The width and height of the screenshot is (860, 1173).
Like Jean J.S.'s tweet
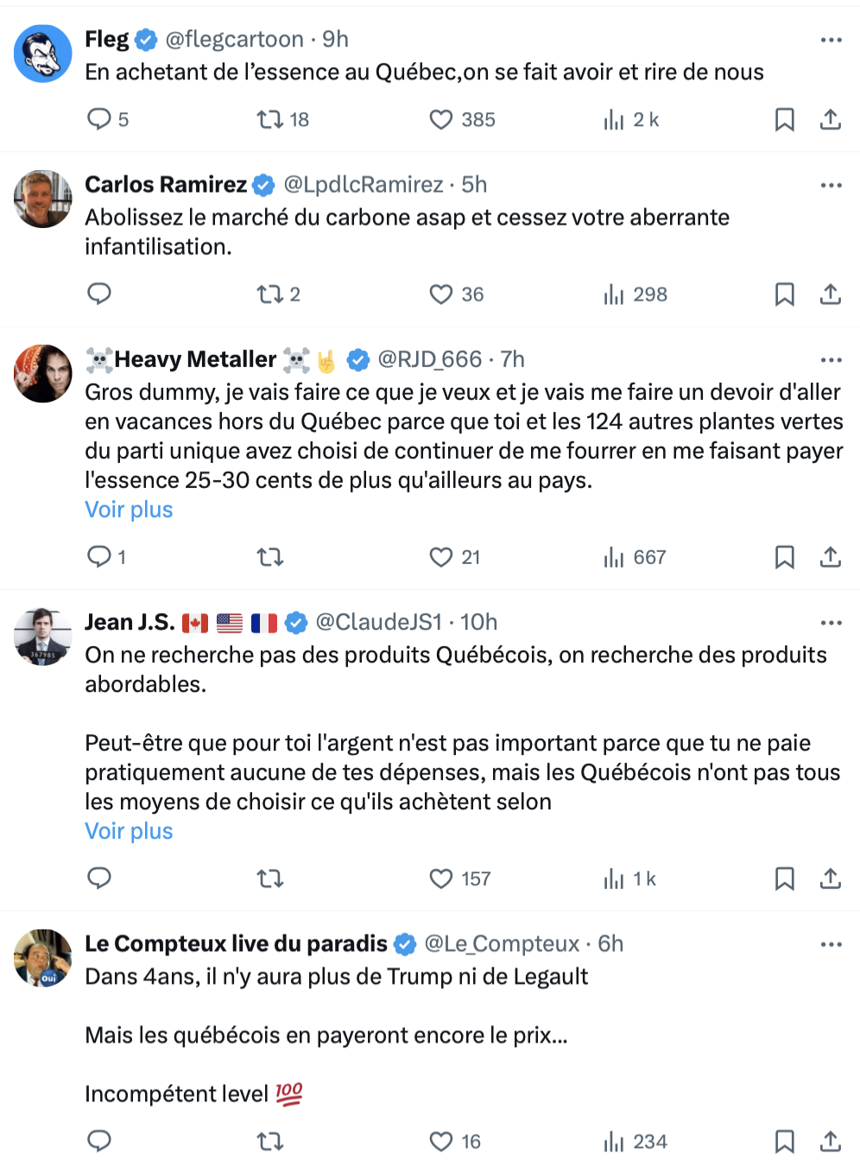[x=441, y=879]
